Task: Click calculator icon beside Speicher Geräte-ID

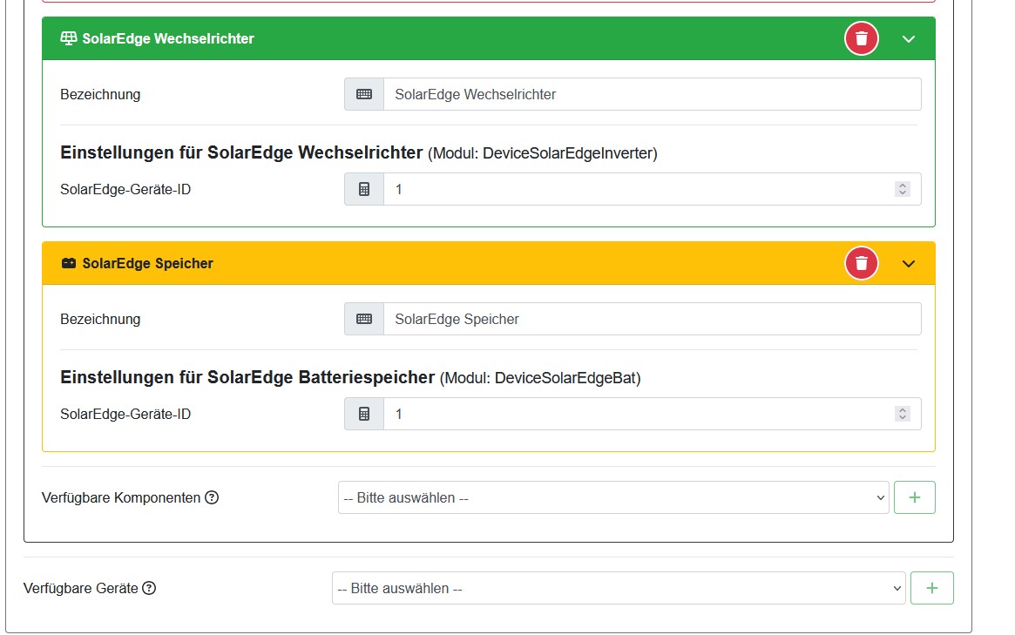Action: point(364,414)
